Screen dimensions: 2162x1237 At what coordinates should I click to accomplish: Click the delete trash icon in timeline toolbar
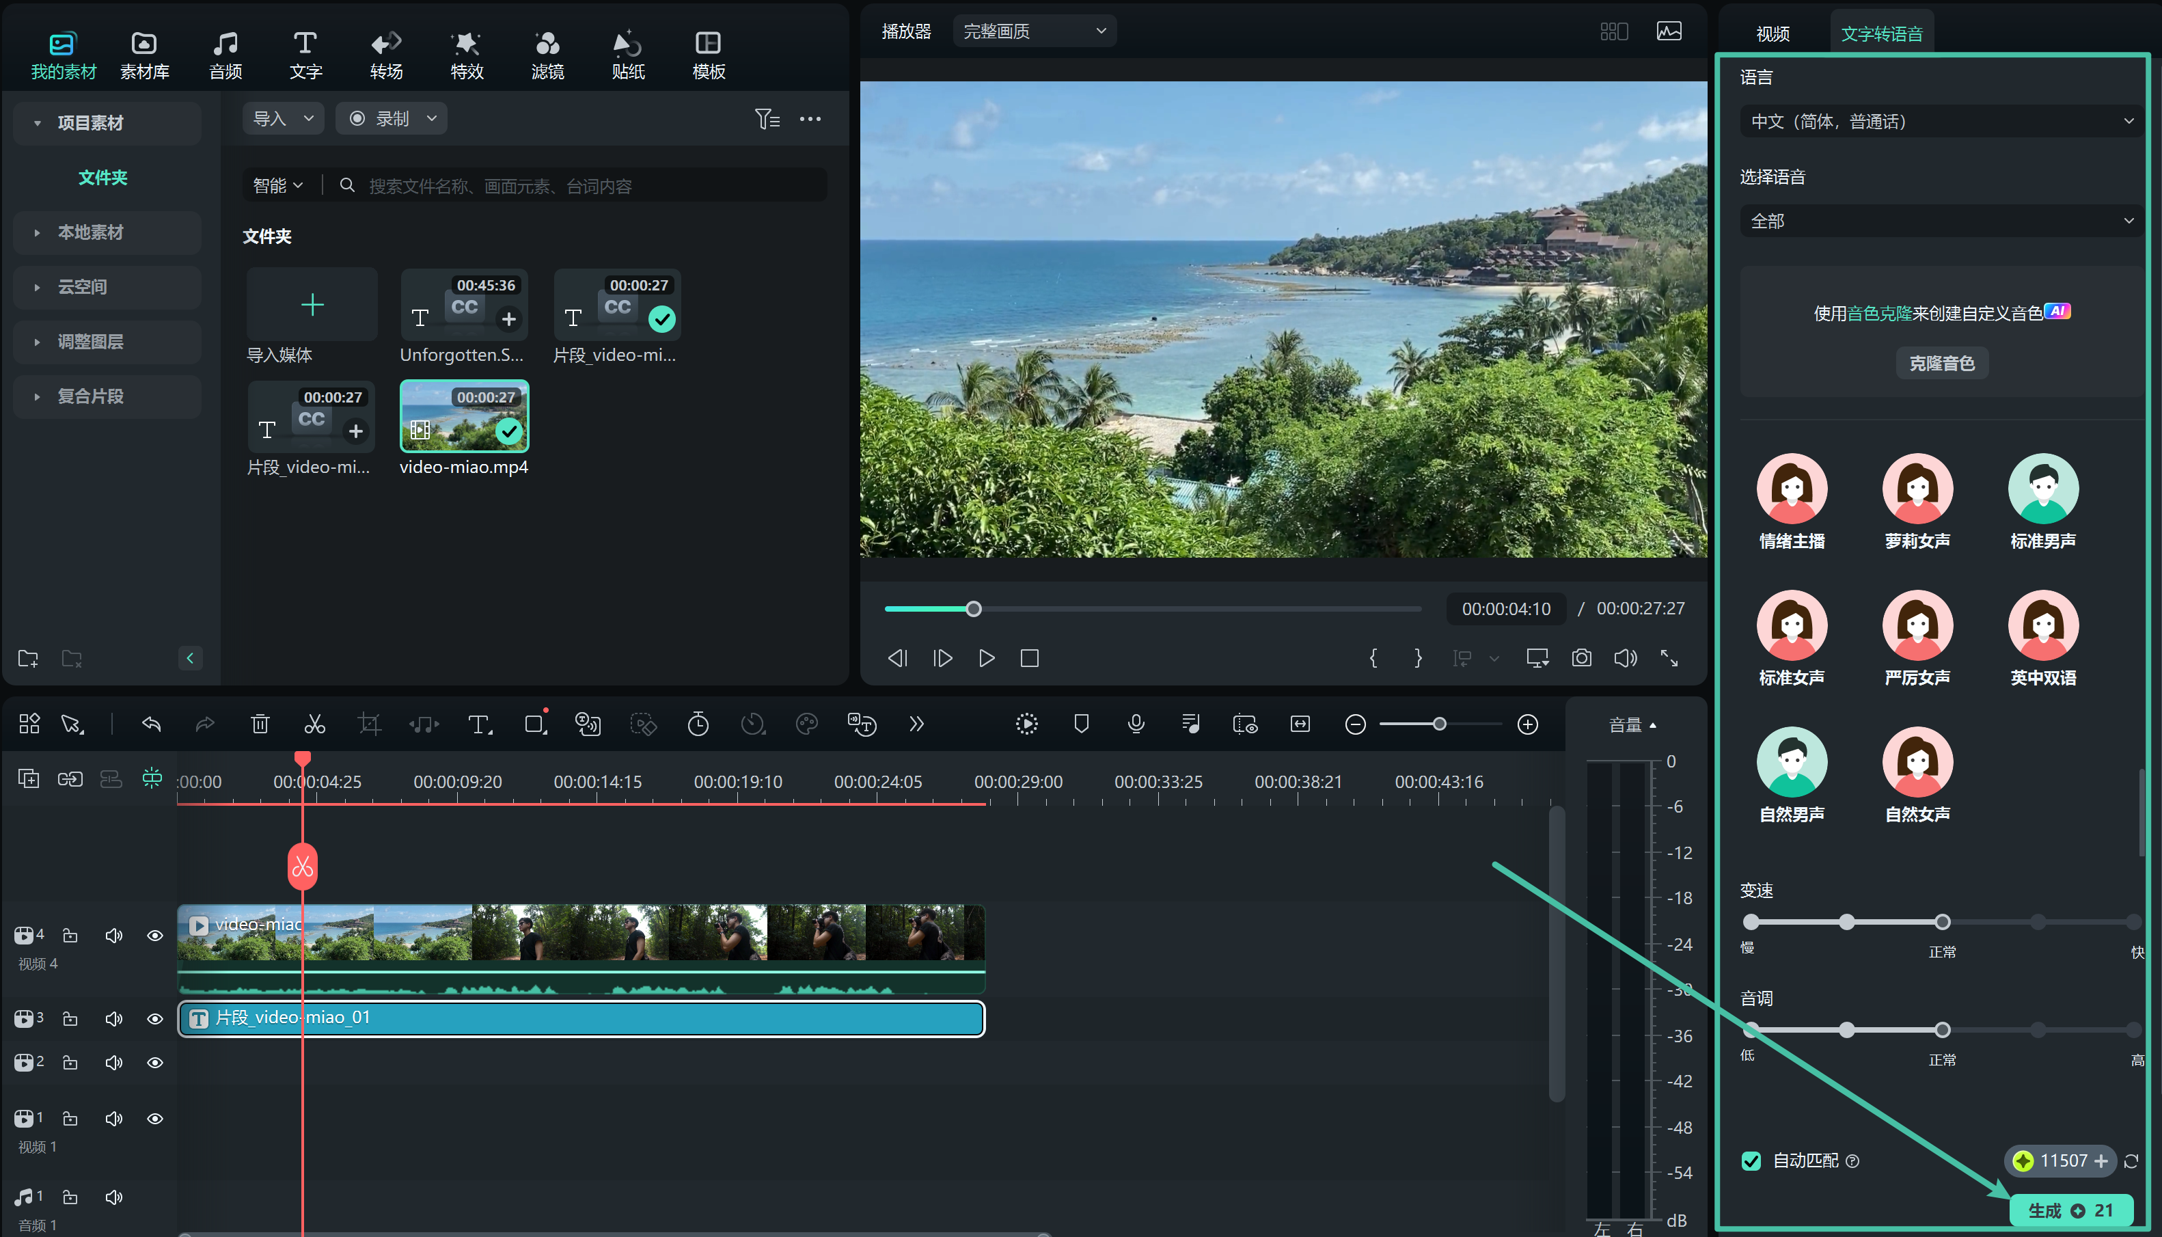pos(260,724)
